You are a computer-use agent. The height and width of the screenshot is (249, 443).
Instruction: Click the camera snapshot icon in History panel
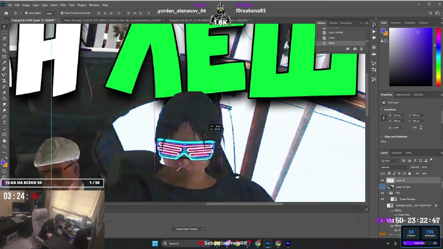[355, 49]
